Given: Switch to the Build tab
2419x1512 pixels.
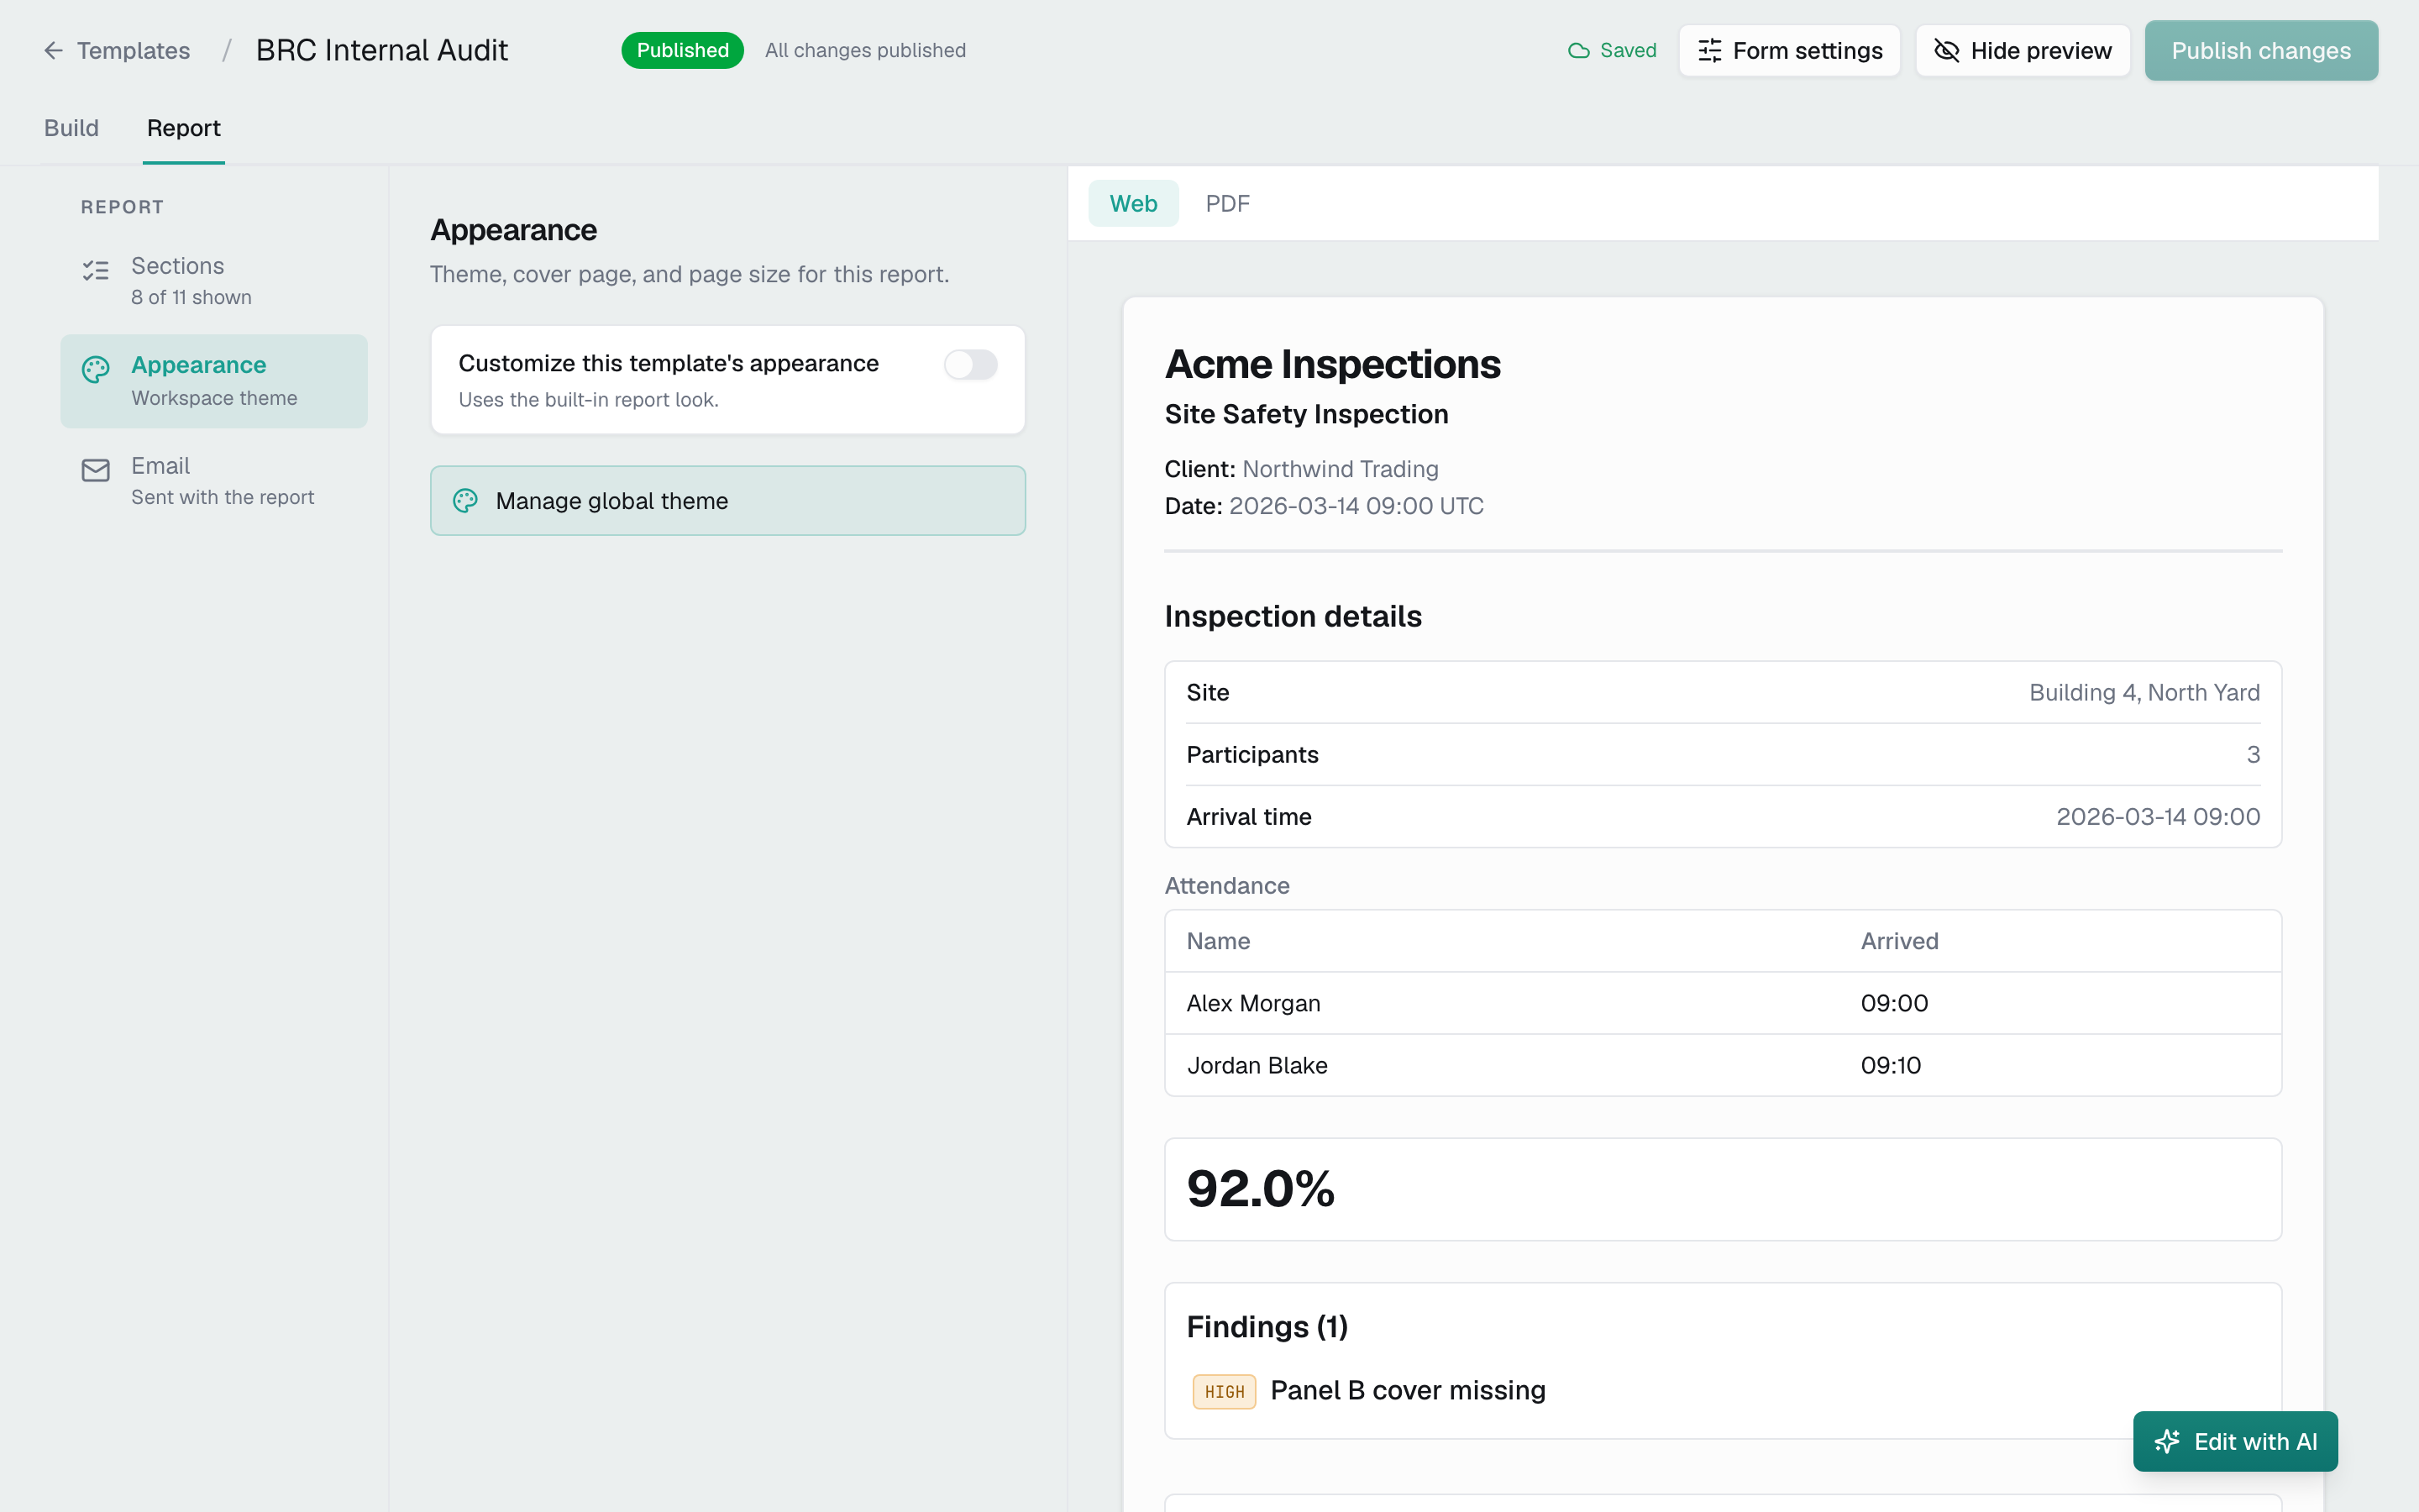Looking at the screenshot, I should pyautogui.click(x=71, y=128).
